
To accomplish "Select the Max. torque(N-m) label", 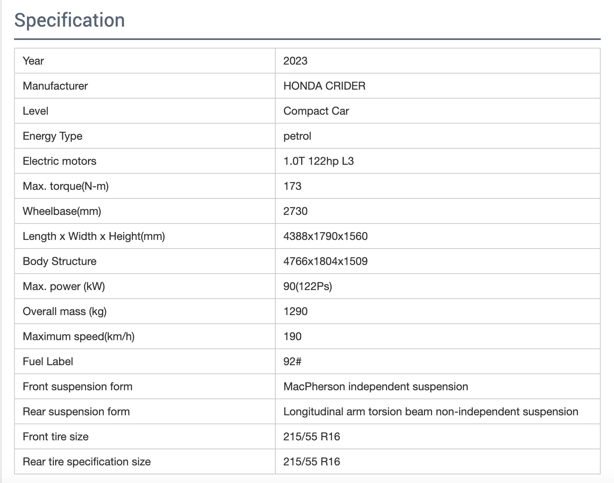I will coord(66,186).
